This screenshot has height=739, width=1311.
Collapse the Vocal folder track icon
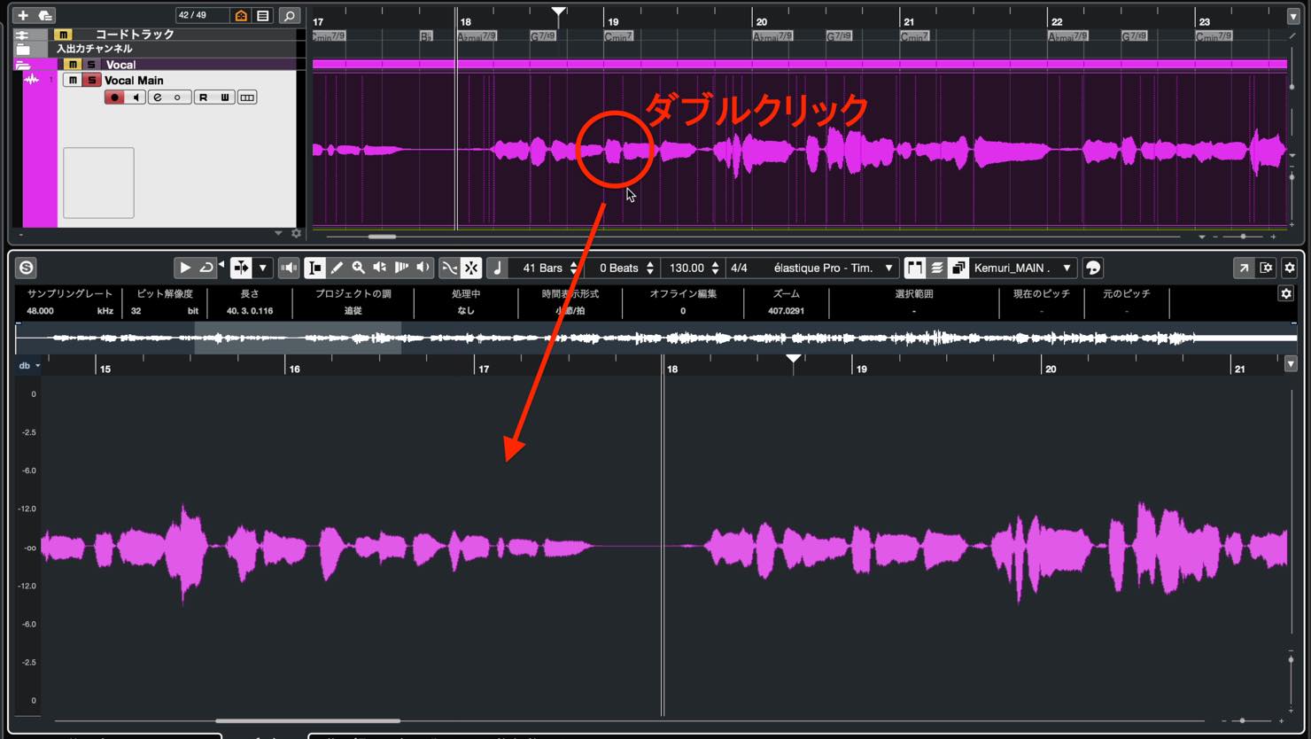[x=23, y=66]
